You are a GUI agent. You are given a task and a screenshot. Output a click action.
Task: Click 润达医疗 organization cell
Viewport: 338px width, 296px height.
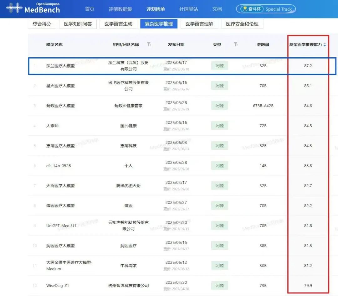tap(129, 246)
